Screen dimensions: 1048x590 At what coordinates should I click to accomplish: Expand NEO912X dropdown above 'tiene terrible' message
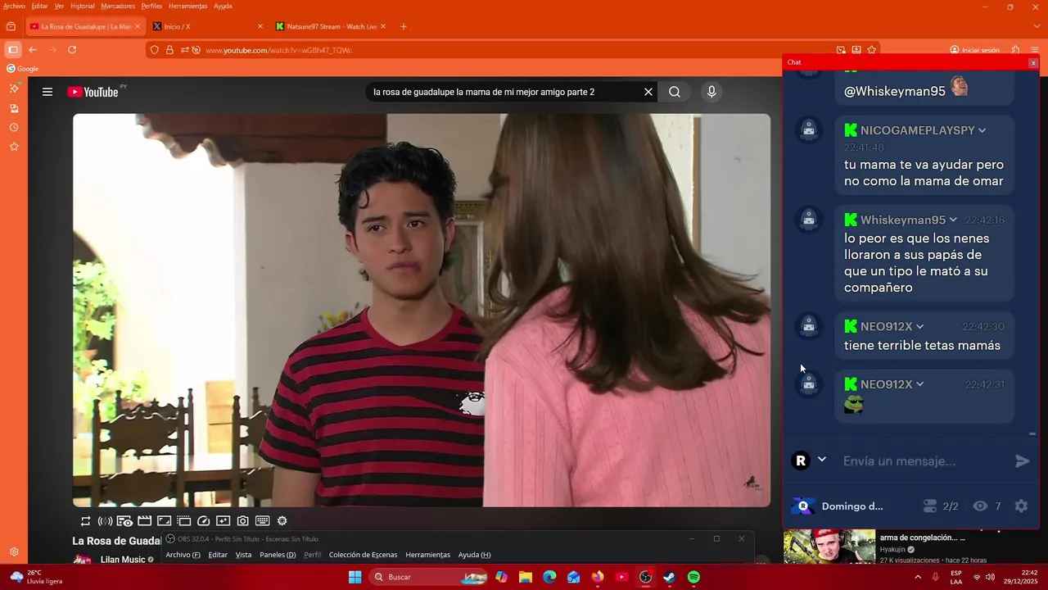tap(919, 326)
